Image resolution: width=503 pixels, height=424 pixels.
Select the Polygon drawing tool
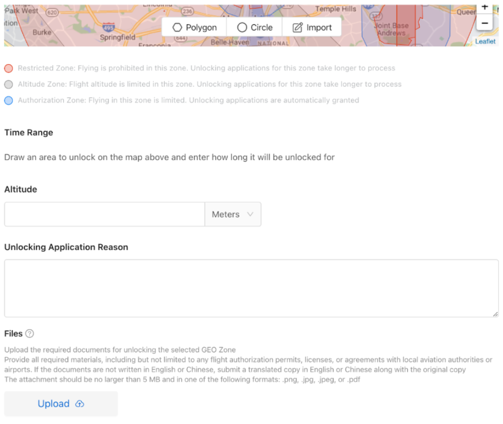click(x=194, y=27)
